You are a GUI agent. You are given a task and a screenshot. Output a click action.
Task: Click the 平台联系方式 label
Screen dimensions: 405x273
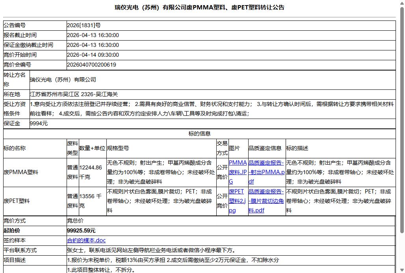tap(20, 250)
